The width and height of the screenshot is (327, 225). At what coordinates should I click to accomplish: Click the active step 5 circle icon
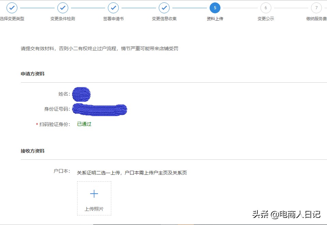215,8
